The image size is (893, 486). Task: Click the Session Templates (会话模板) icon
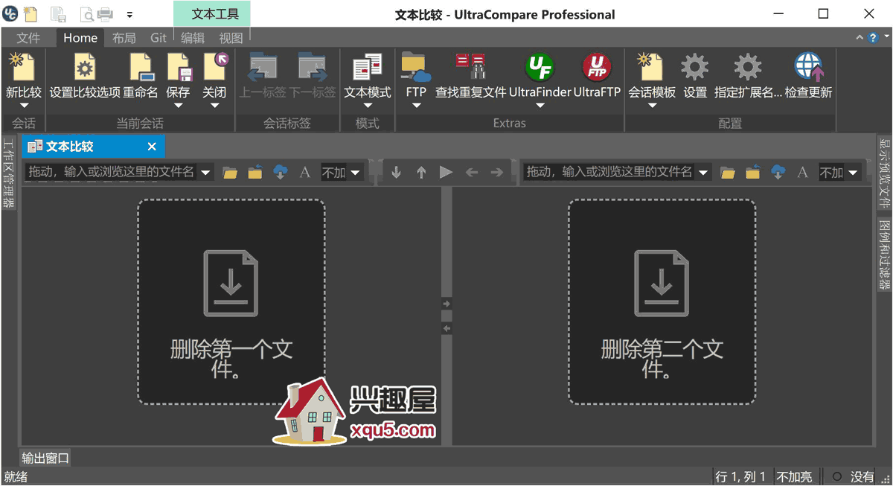(652, 67)
